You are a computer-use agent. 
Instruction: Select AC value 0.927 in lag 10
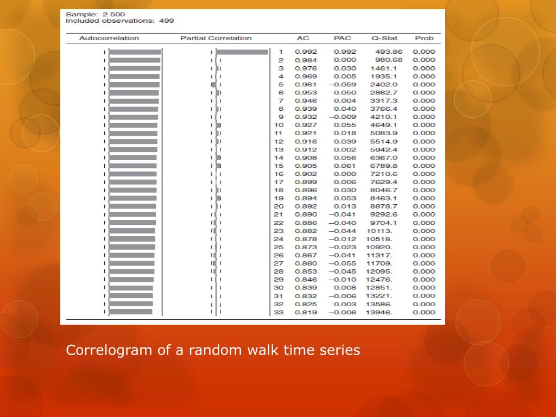tap(306, 125)
